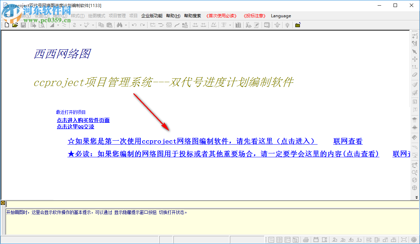Open the dropdown next to the search binoculars
Image resolution: width=420 pixels, height=244 pixels.
(125, 25)
